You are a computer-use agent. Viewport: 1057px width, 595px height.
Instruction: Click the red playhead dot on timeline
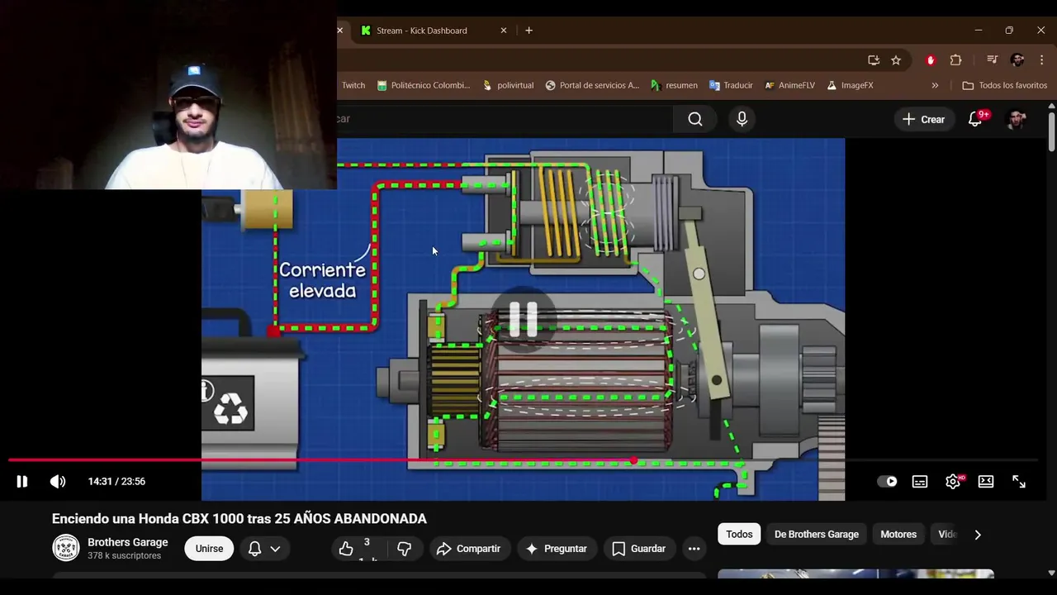tap(633, 460)
